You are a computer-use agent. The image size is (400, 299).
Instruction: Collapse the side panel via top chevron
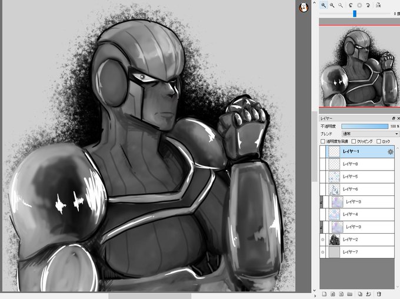pos(314,2)
